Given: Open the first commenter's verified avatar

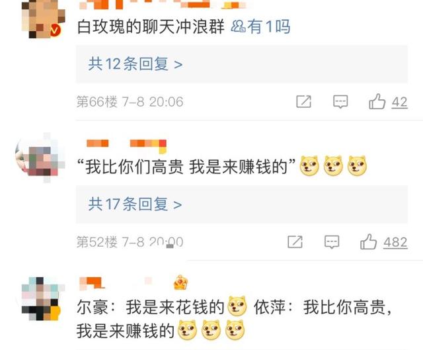Looking at the screenshot, I should coord(43,19).
